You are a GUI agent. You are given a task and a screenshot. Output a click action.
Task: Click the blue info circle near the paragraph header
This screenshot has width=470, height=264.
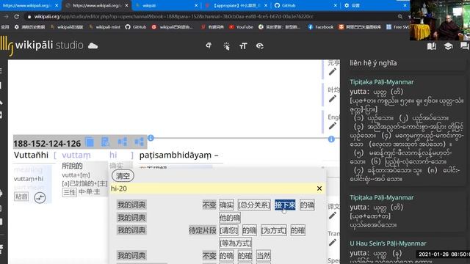(x=151, y=138)
